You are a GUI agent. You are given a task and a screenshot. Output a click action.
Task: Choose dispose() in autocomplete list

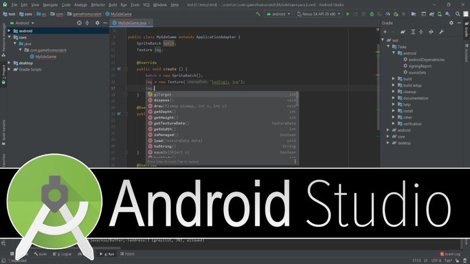coord(221,100)
